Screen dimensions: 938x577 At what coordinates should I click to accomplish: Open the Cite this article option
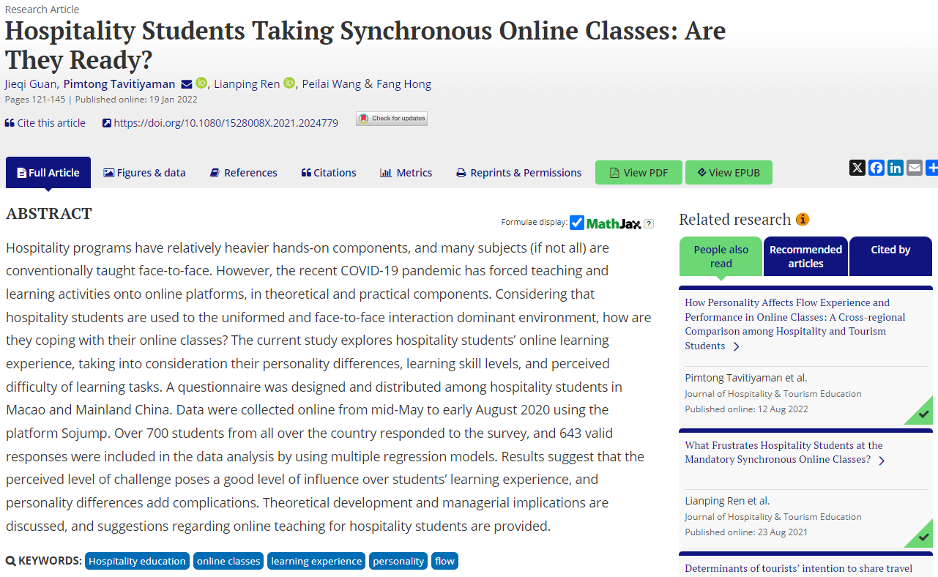tap(45, 123)
